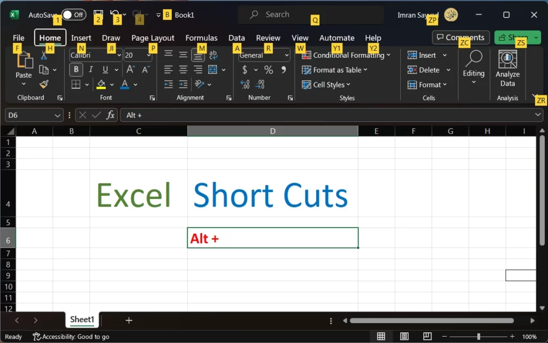Image resolution: width=548 pixels, height=343 pixels.
Task: Open Editing group dropdown
Action: click(x=474, y=82)
